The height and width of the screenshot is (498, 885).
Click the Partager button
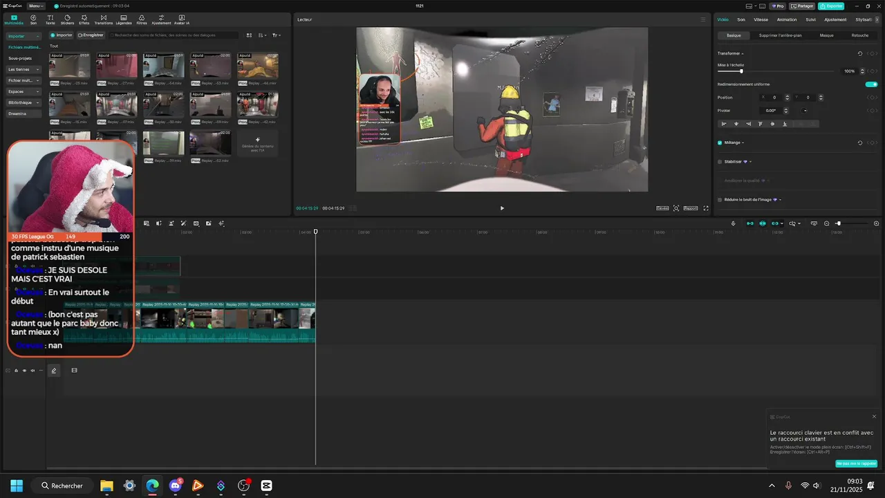tap(802, 6)
